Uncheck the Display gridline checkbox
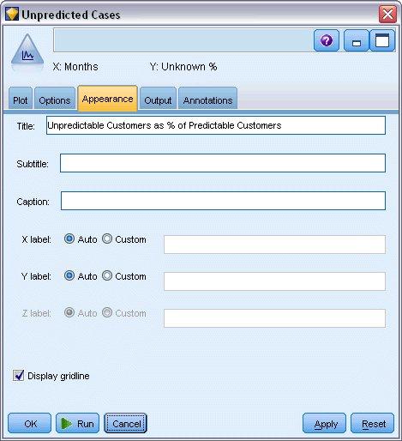Image resolution: width=402 pixels, height=441 pixels. pos(18,376)
